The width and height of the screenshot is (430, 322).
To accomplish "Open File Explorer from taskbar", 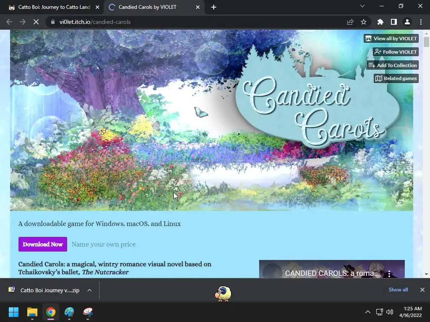I will (x=32, y=312).
